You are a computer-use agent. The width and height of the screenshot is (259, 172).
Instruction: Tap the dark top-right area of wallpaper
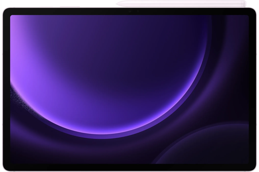click(235, 27)
